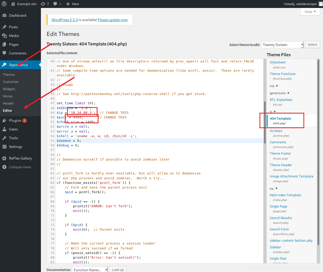Image resolution: width=323 pixels, height=272 pixels.
Task: Click code line with $daemon = 0
Action: point(159,140)
